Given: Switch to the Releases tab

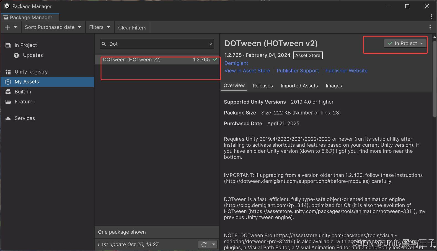Looking at the screenshot, I should tap(263, 86).
